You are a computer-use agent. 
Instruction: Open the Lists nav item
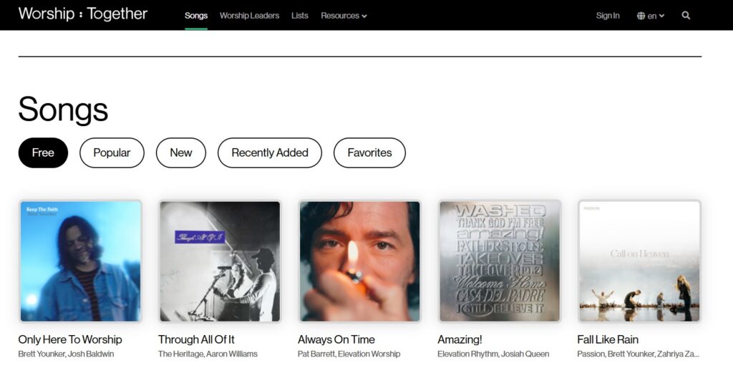tap(300, 16)
